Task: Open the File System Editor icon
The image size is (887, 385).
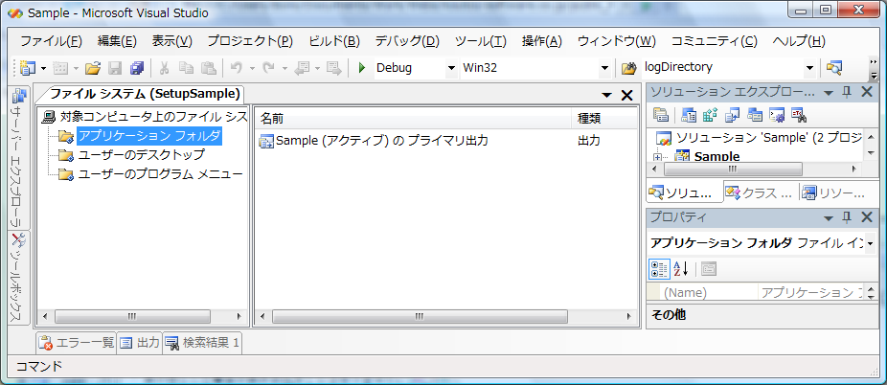Action: 689,115
